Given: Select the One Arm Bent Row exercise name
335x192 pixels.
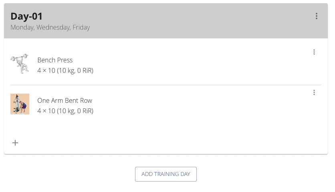Looking at the screenshot, I should point(65,100).
